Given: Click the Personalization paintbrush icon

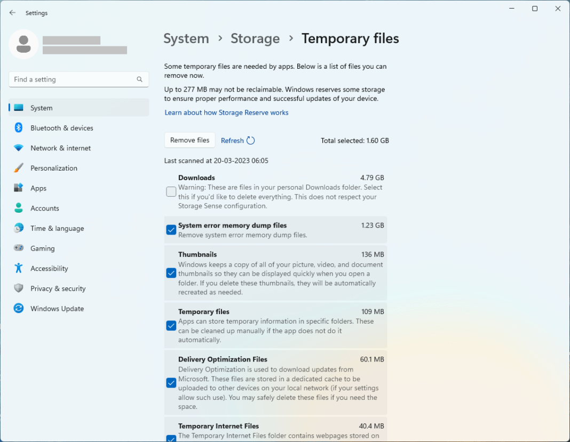Looking at the screenshot, I should click(19, 168).
